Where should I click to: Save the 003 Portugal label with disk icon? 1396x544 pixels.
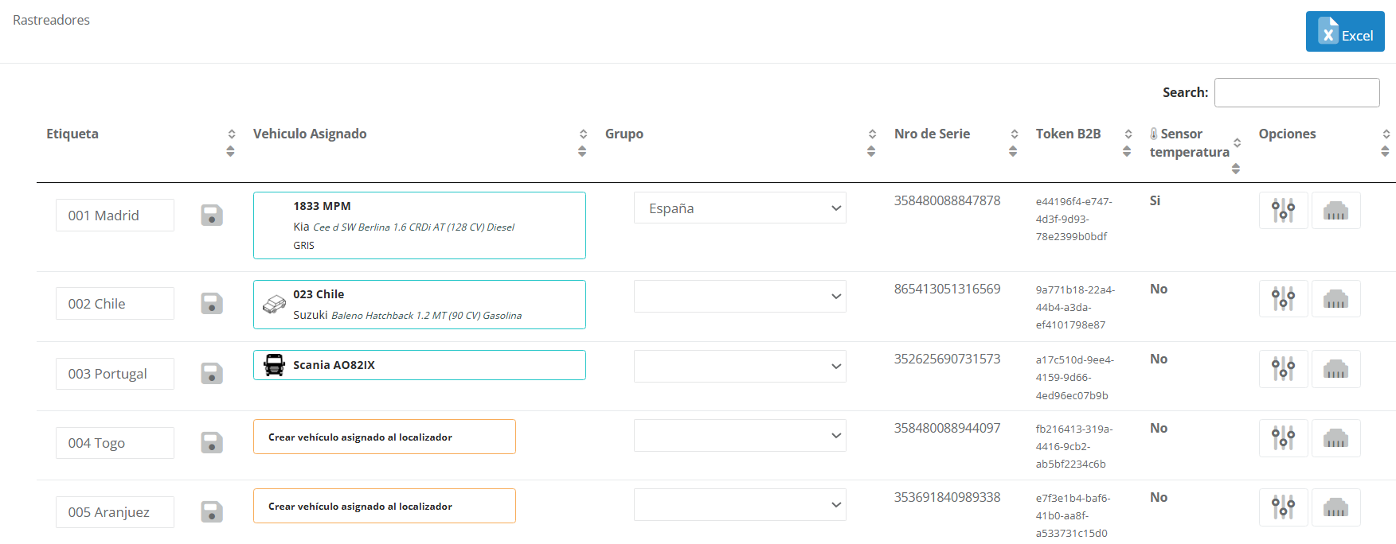(211, 374)
